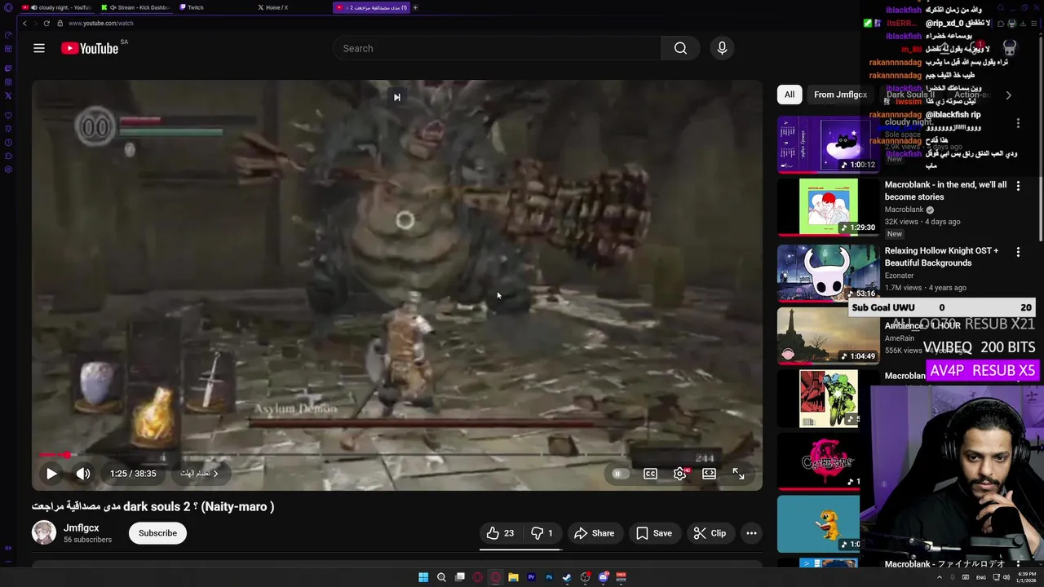Open options menu for cloudy night video
The width and height of the screenshot is (1044, 587).
tap(1018, 123)
